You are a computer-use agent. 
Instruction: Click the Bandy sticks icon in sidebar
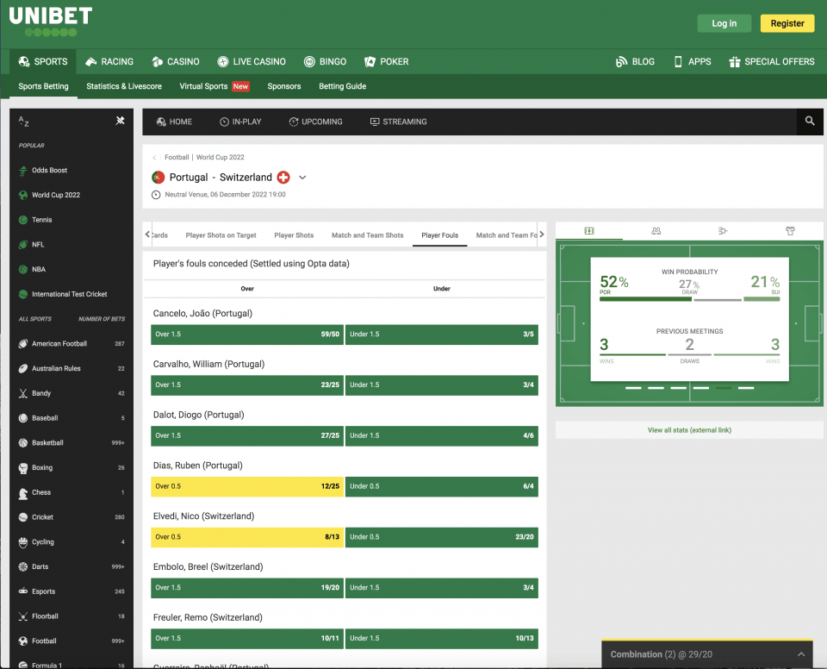tap(23, 393)
